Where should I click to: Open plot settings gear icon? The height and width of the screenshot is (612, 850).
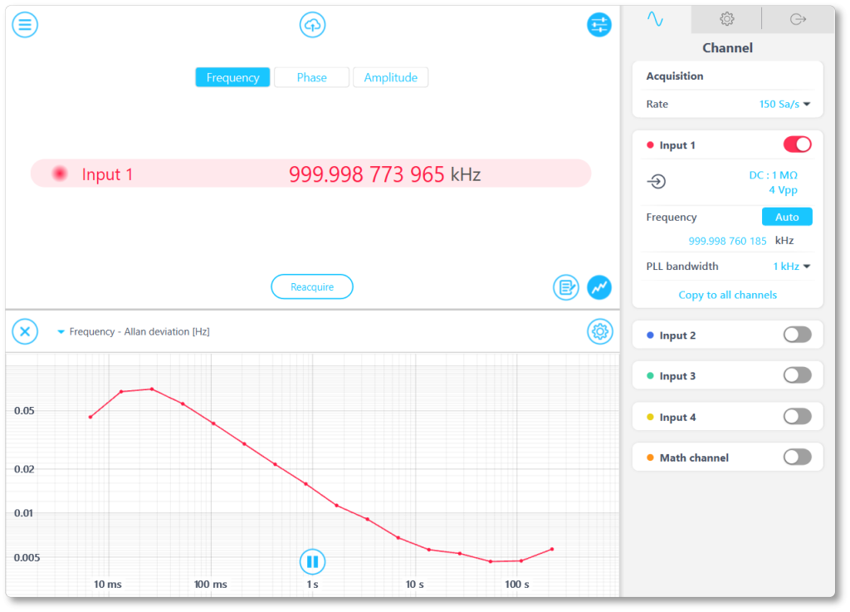(599, 332)
